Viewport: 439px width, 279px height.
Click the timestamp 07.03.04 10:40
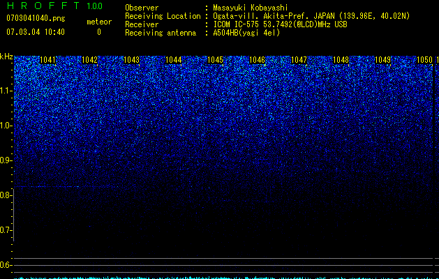(x=36, y=32)
